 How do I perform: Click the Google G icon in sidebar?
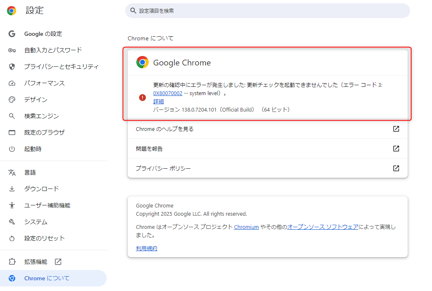12,34
